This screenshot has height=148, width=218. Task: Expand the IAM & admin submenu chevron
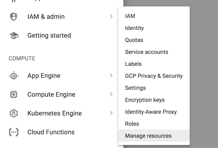(x=111, y=16)
